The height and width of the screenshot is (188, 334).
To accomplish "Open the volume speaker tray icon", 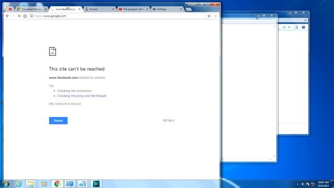I will (x=303, y=184).
